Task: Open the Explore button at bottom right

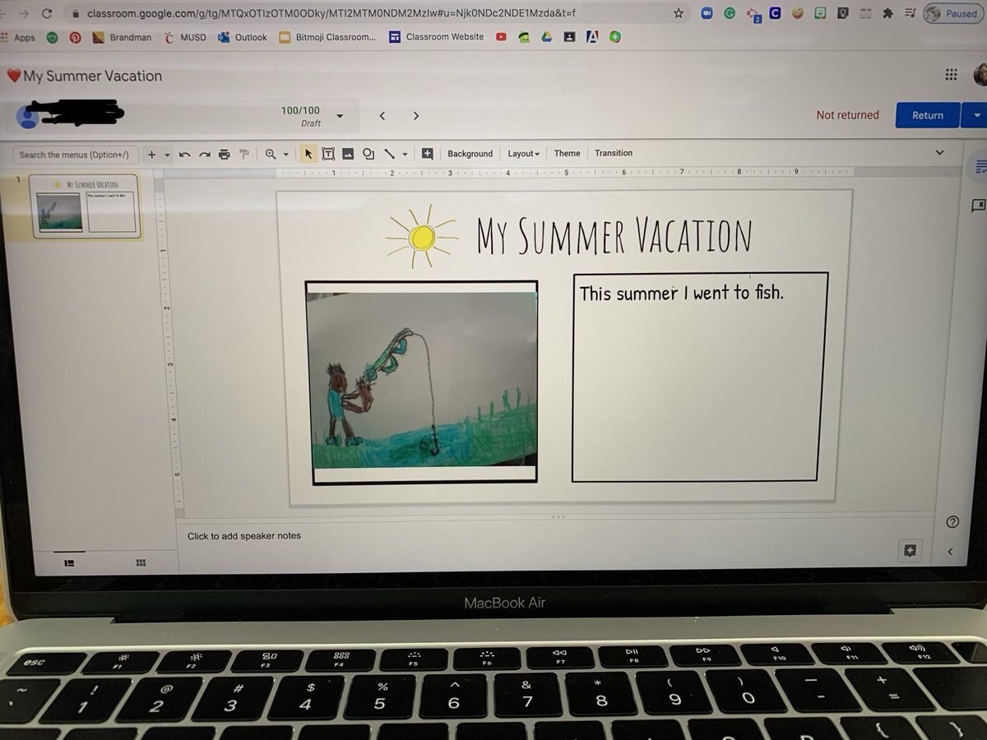Action: pos(910,551)
